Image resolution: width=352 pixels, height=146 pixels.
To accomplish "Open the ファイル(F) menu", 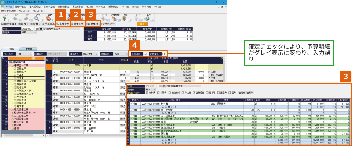I will 8,7.
